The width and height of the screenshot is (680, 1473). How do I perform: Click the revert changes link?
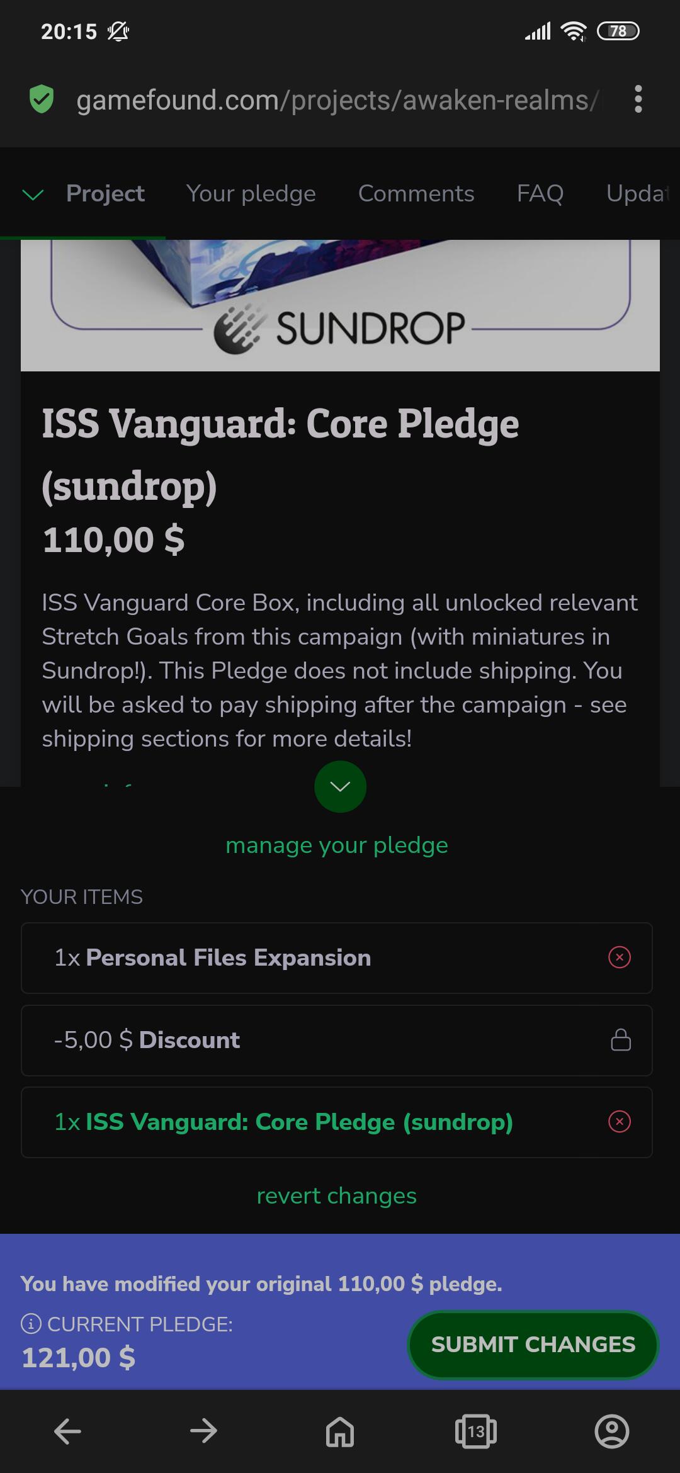[x=337, y=1195]
